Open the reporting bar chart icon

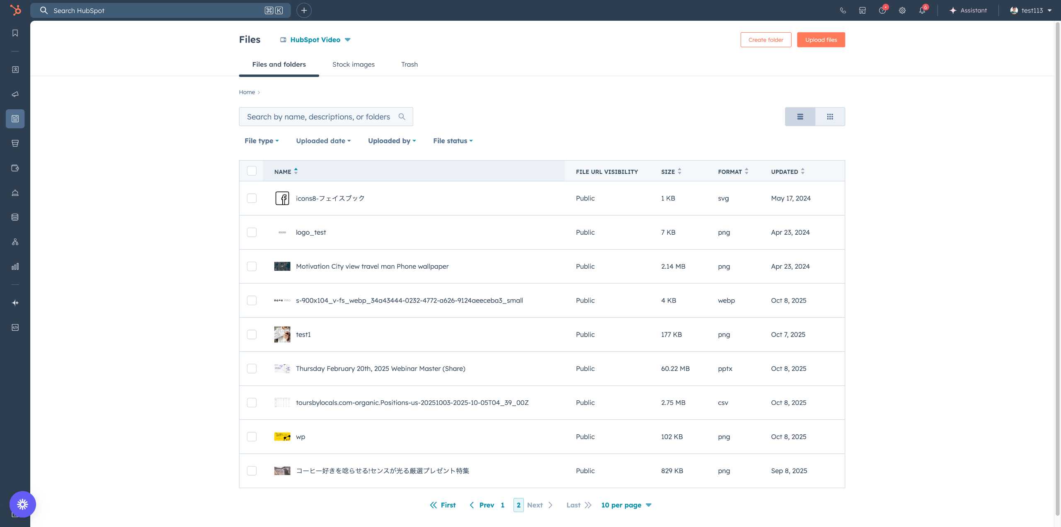tap(15, 266)
